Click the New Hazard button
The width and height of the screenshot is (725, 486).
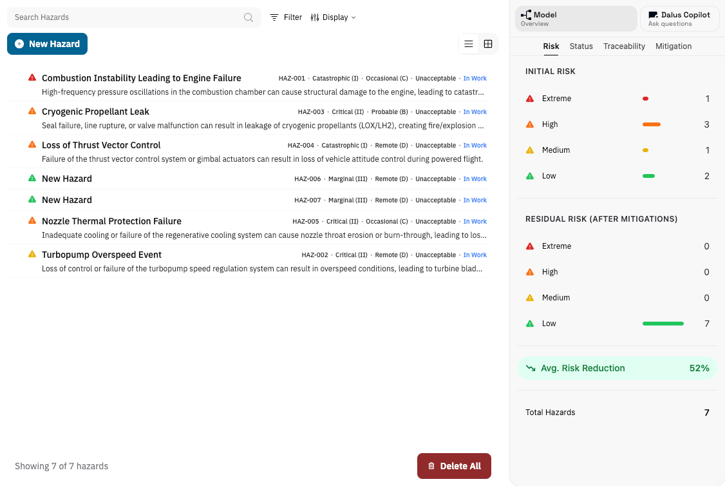pyautogui.click(x=47, y=44)
